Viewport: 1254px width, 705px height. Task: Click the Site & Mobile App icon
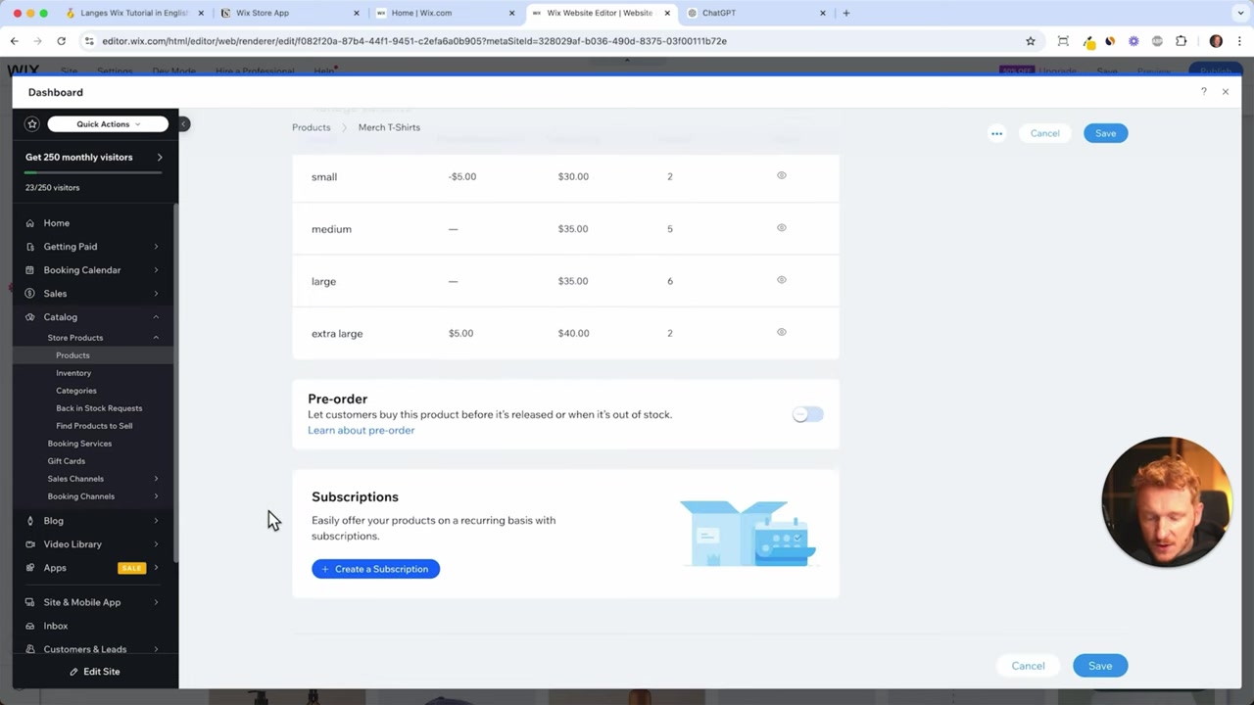click(x=30, y=602)
